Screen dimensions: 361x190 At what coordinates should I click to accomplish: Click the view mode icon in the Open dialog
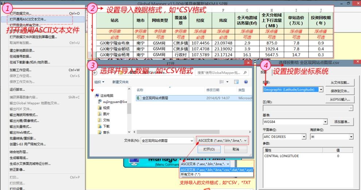221,82
